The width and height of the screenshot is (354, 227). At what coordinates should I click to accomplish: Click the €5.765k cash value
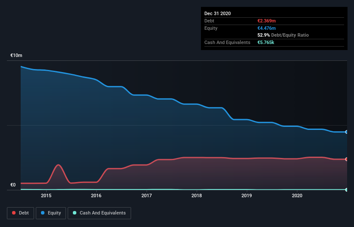pyautogui.click(x=266, y=42)
